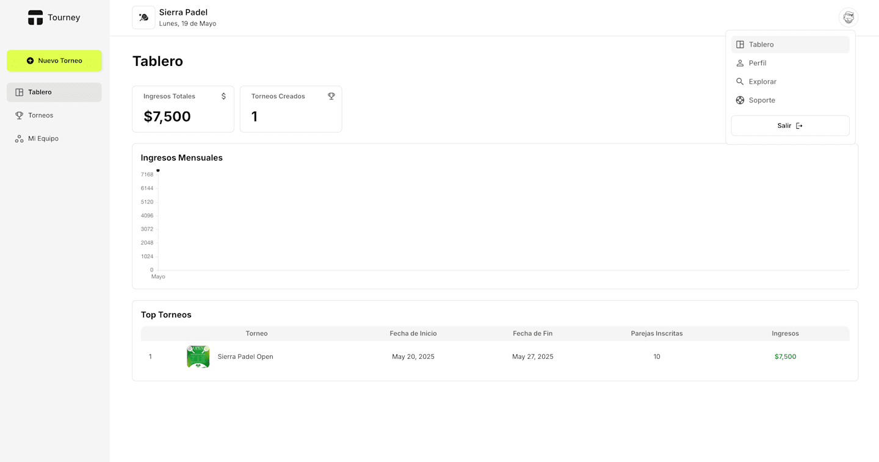
Task: Select Tablero in the user dropdown menu
Action: [790, 45]
